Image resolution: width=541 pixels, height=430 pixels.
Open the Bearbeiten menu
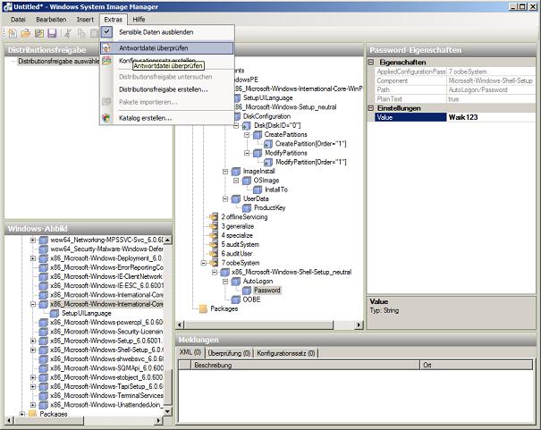pos(51,20)
